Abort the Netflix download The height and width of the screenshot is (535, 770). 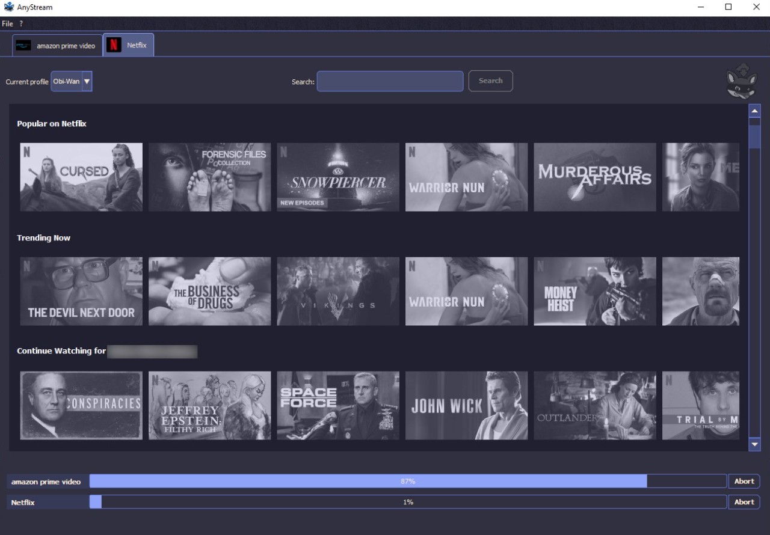click(x=744, y=502)
